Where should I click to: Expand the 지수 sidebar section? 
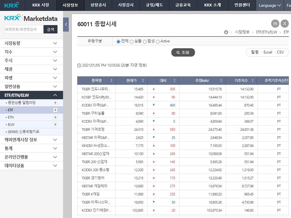tap(32, 52)
